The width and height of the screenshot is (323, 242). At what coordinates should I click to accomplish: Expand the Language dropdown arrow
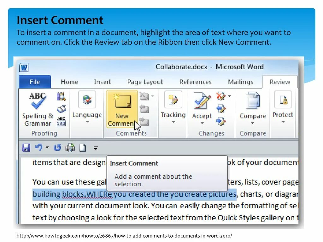click(87, 122)
